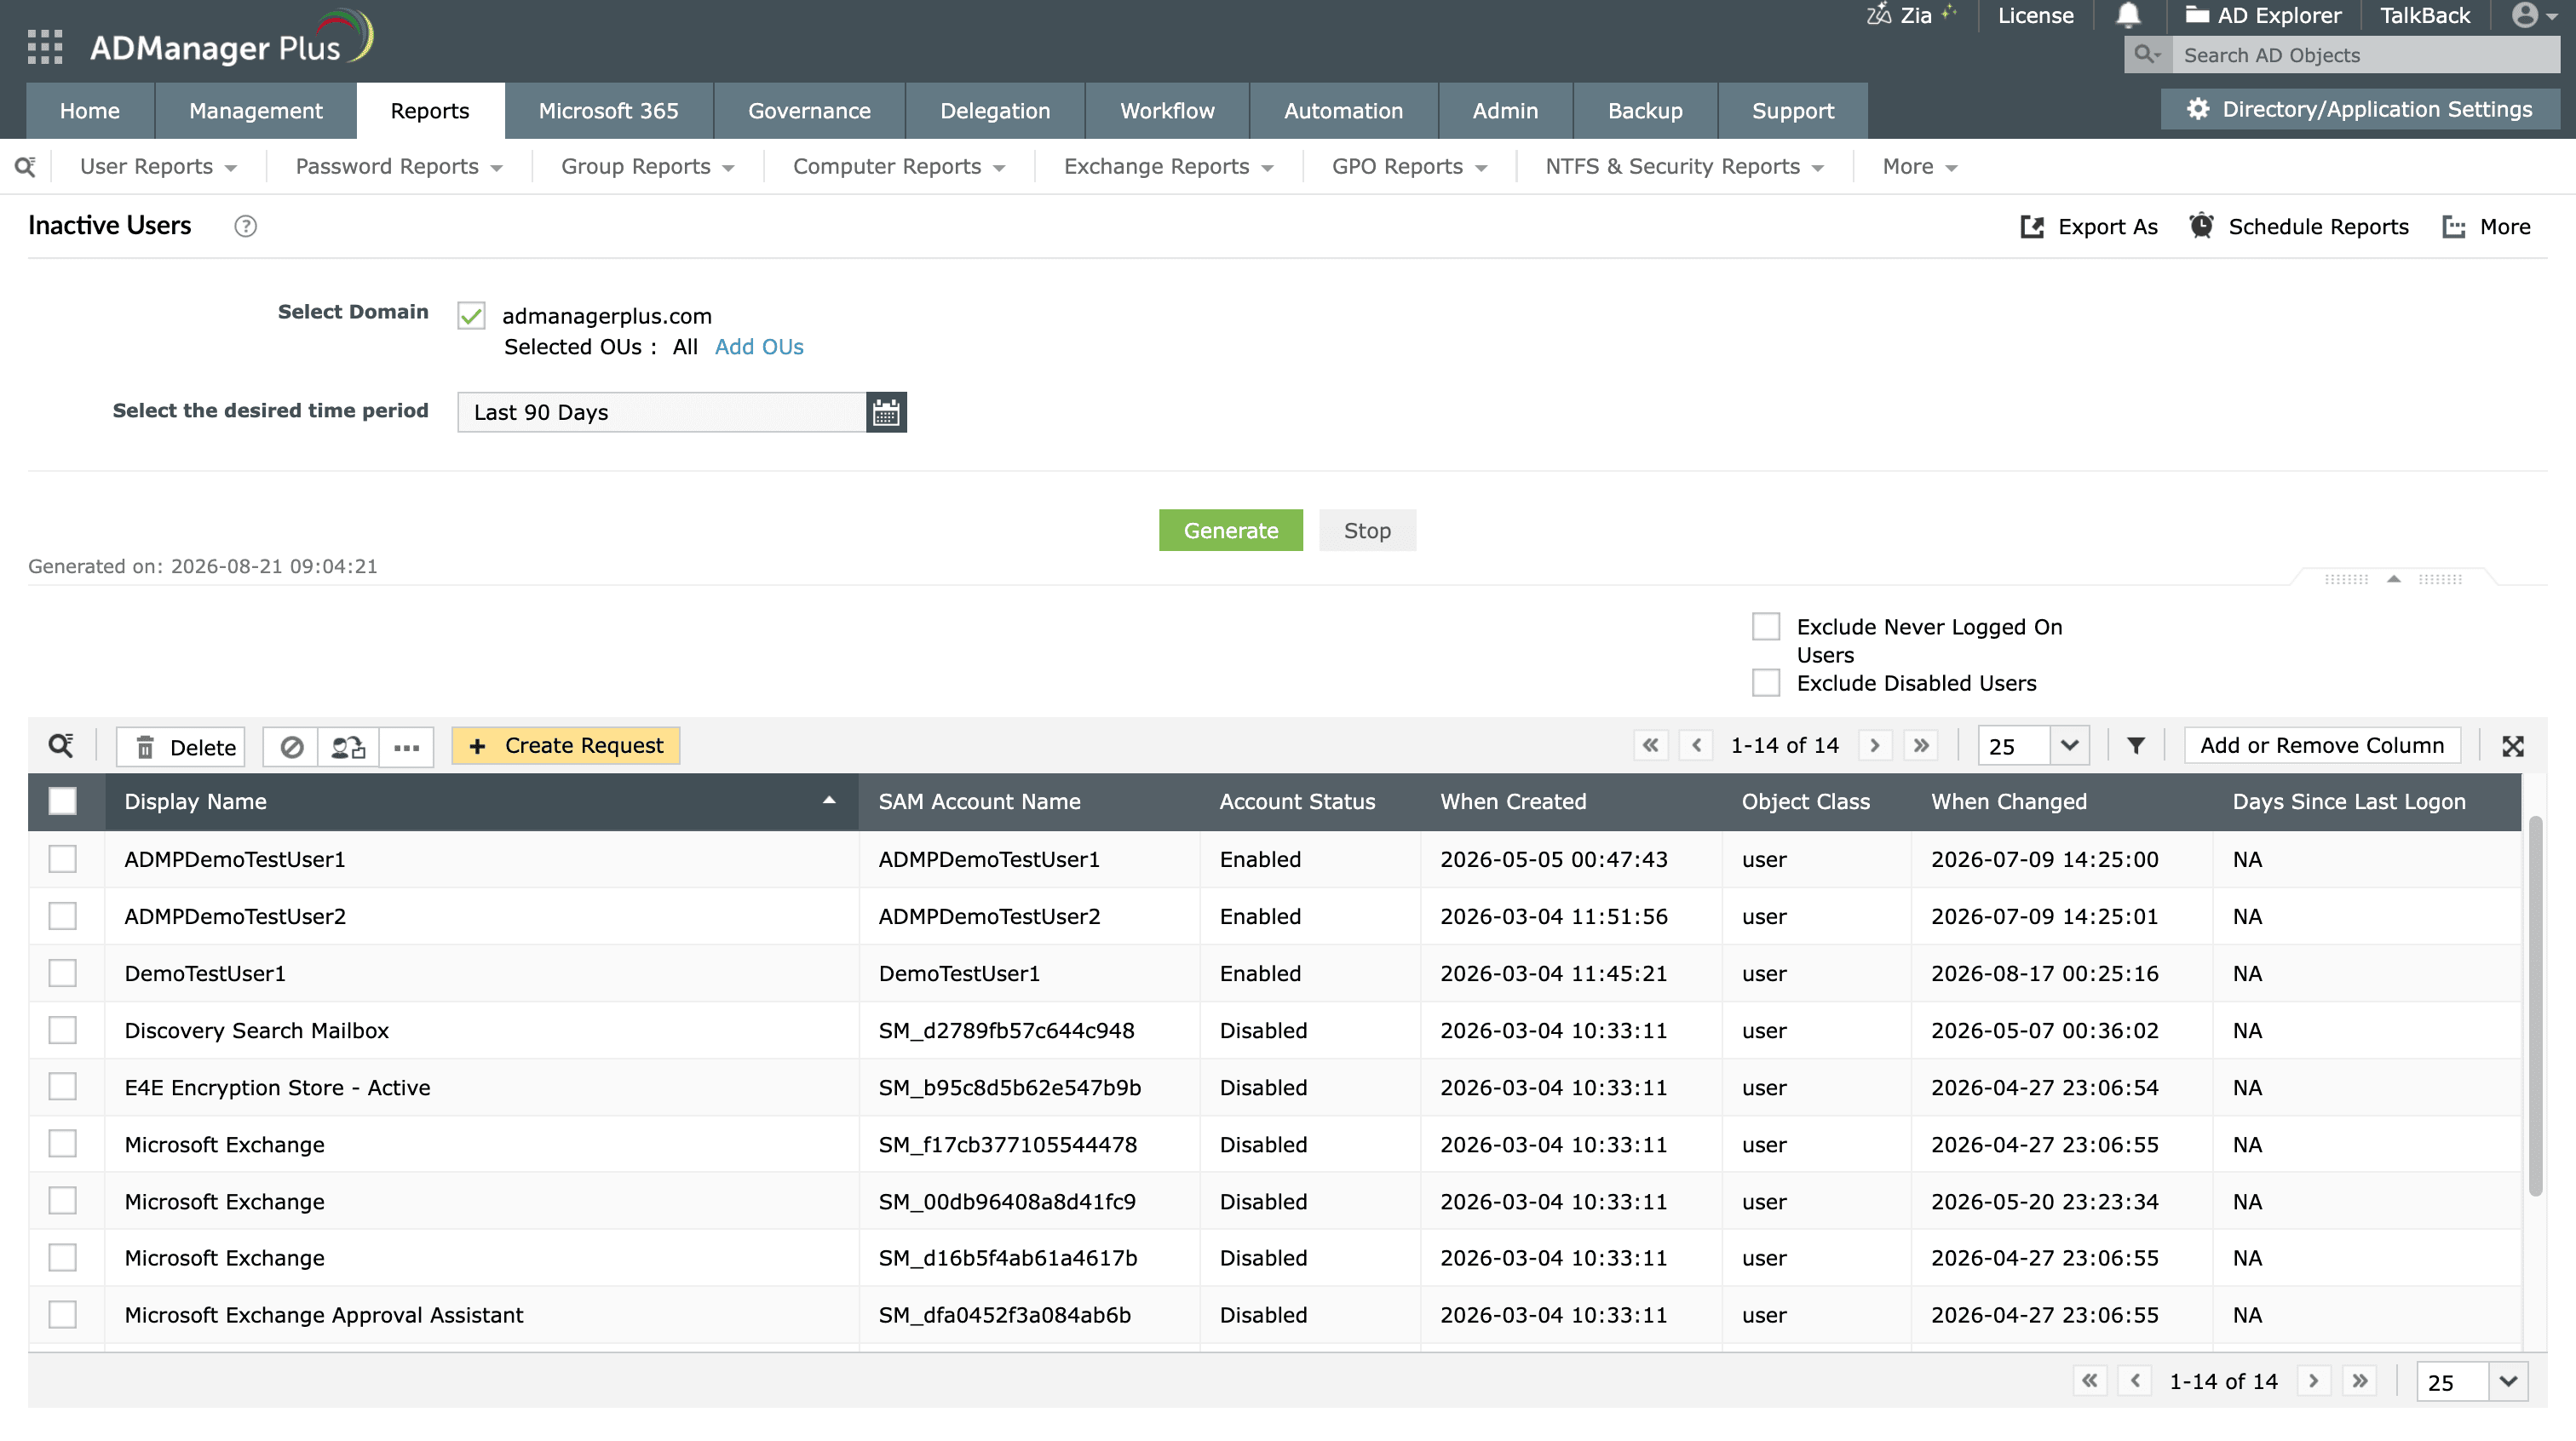Expand GPO Reports dropdown
The width and height of the screenshot is (2576, 1441).
1409,167
